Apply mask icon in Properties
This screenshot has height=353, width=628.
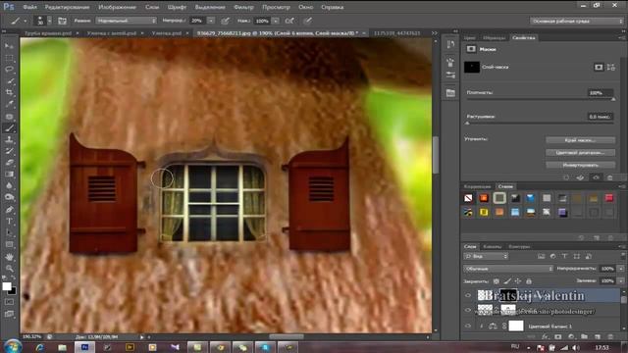pos(580,177)
